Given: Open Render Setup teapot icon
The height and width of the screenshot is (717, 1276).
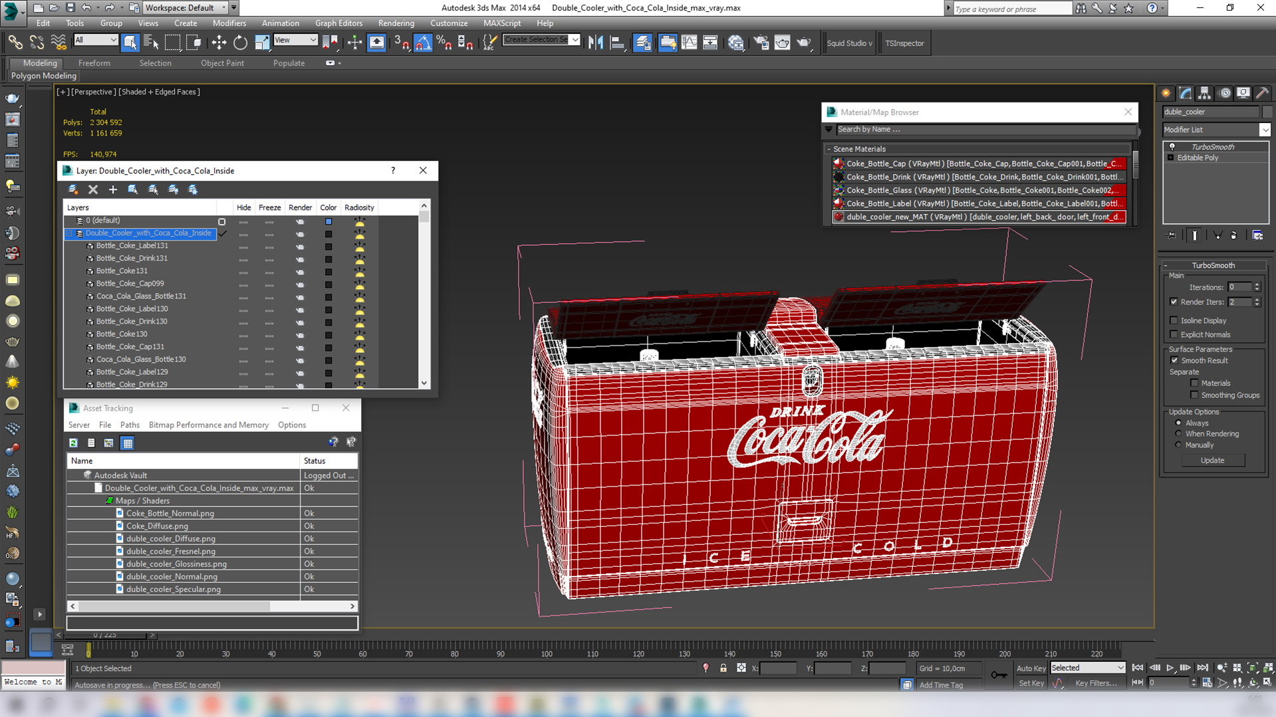Looking at the screenshot, I should pos(761,43).
